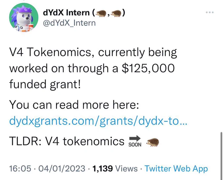Visit the @dYdX_Intern handle
224x180 pixels.
[69, 23]
